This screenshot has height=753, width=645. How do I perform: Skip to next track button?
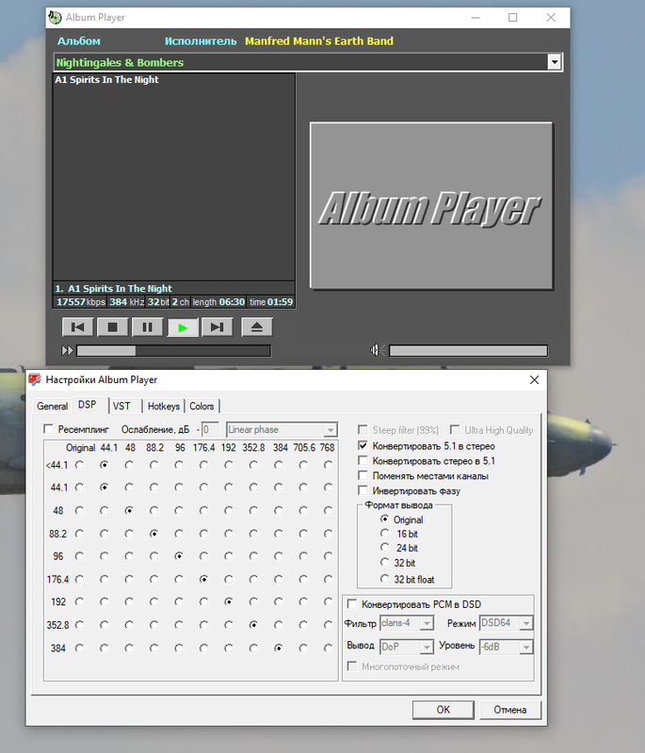pos(218,327)
